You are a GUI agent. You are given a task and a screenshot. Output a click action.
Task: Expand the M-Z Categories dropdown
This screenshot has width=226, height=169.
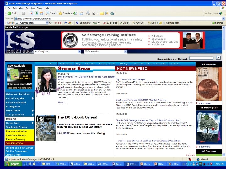point(126,51)
